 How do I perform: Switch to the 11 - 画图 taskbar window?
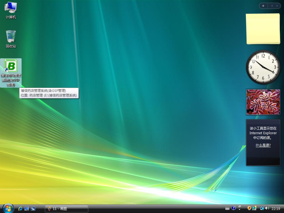click(x=67, y=209)
